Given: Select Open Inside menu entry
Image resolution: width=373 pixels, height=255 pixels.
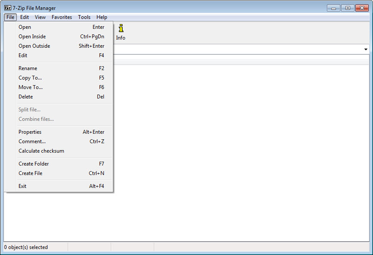Looking at the screenshot, I should (x=61, y=37).
